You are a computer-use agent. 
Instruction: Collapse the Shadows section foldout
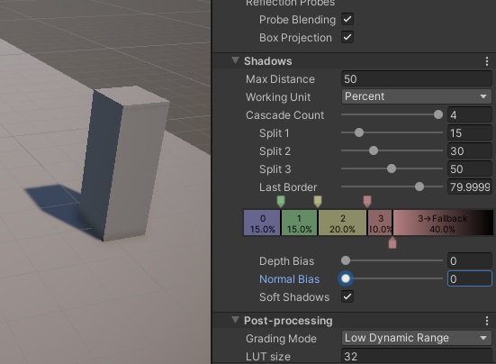[x=235, y=60]
